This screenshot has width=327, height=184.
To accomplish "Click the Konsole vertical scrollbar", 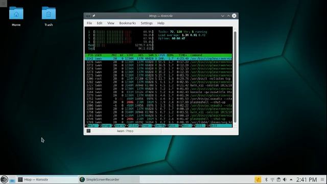I will click(235, 77).
